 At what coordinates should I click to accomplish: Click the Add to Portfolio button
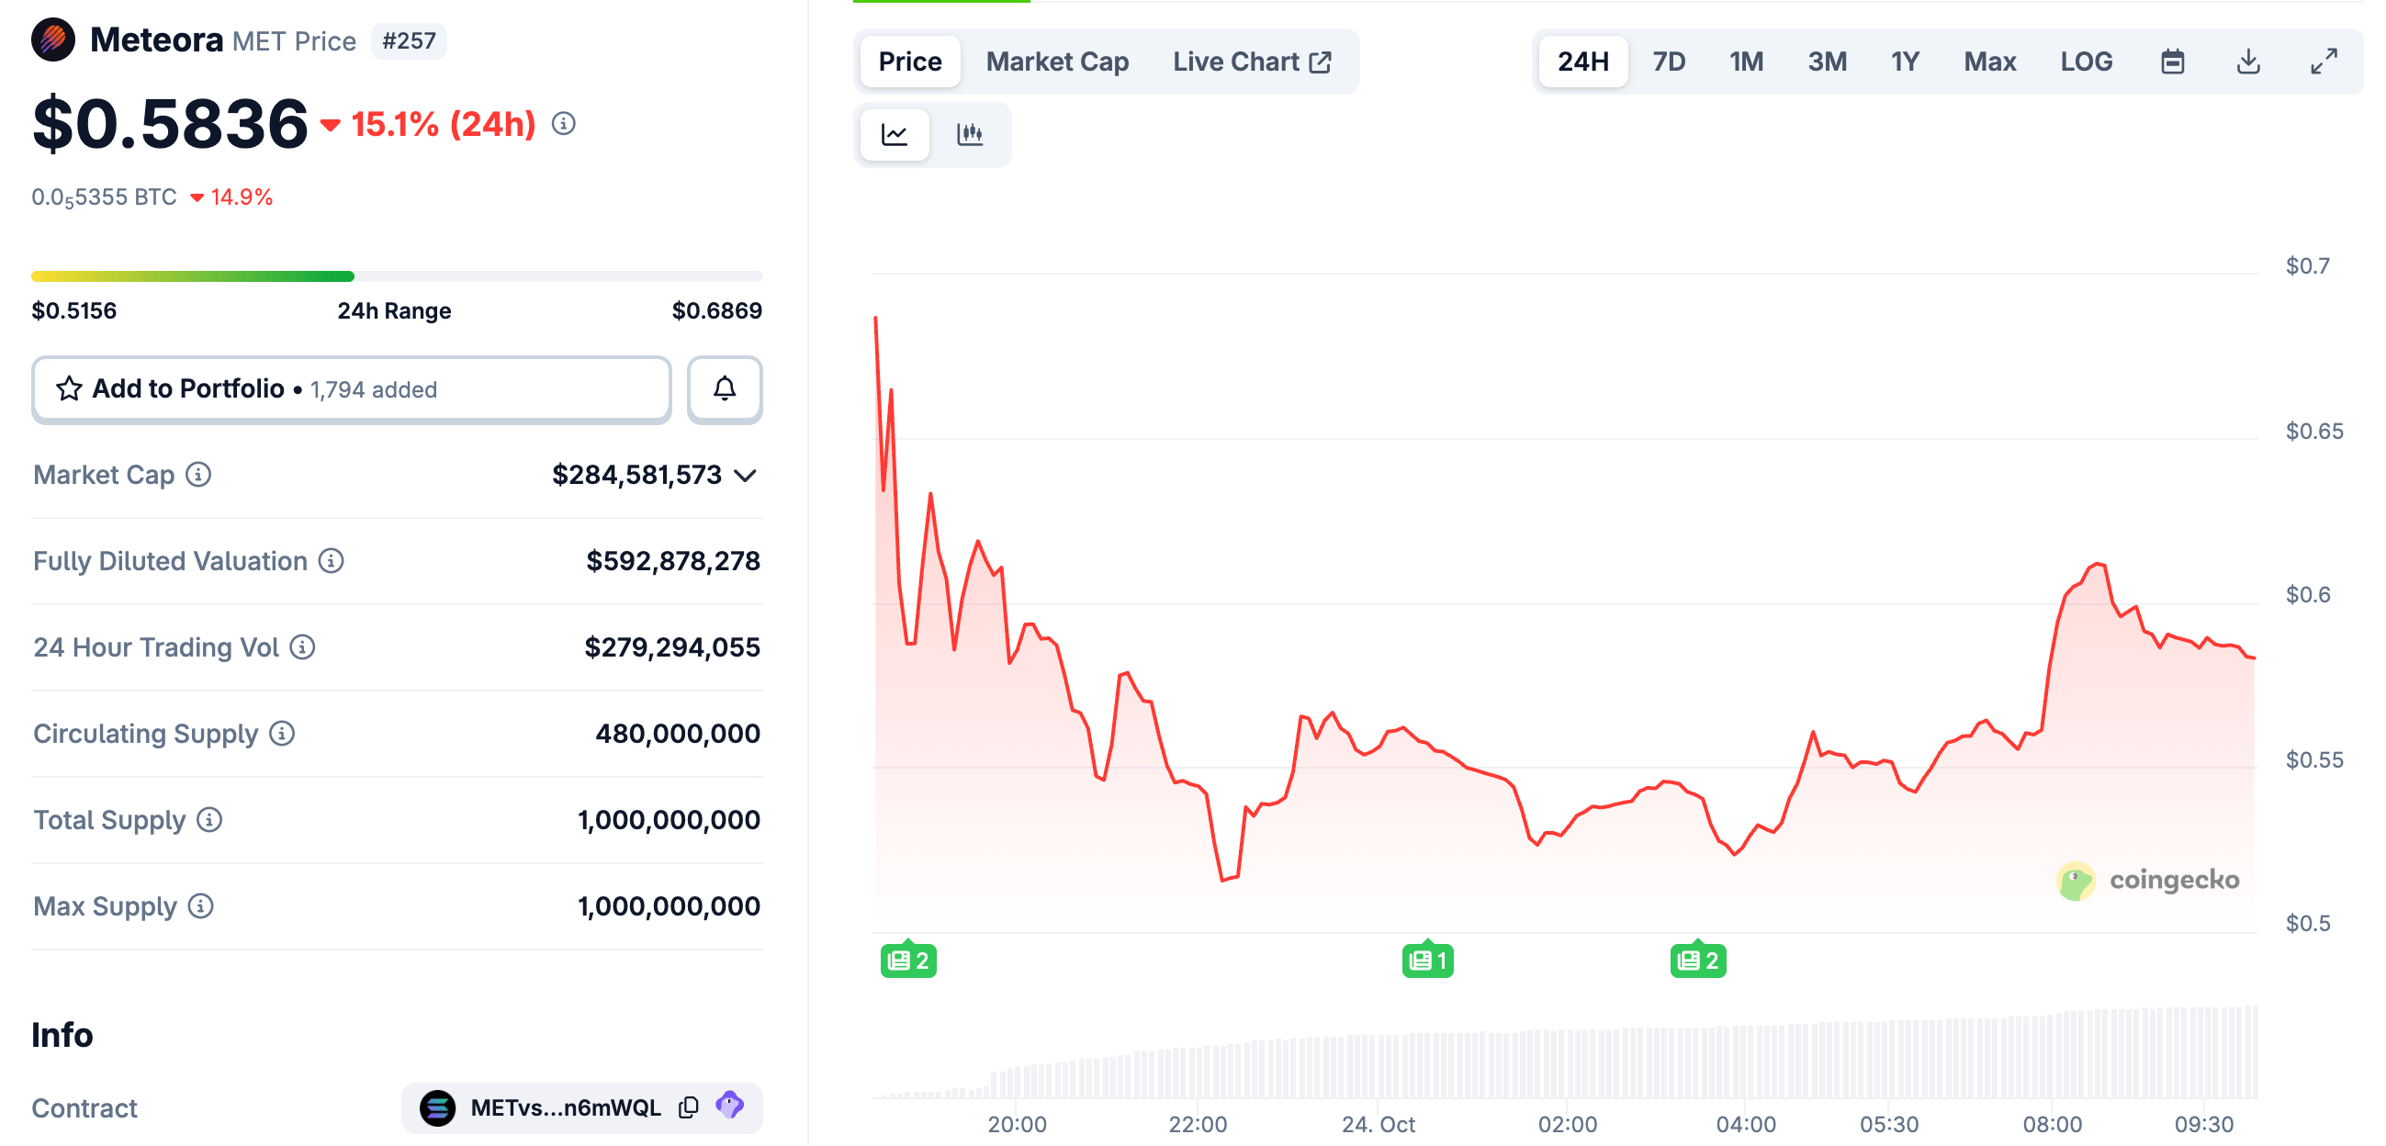pos(351,389)
